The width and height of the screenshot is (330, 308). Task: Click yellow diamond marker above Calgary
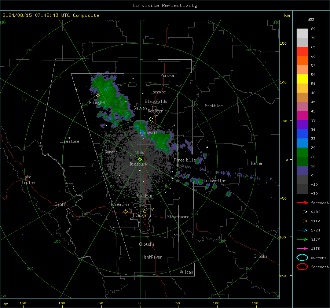pos(145,211)
